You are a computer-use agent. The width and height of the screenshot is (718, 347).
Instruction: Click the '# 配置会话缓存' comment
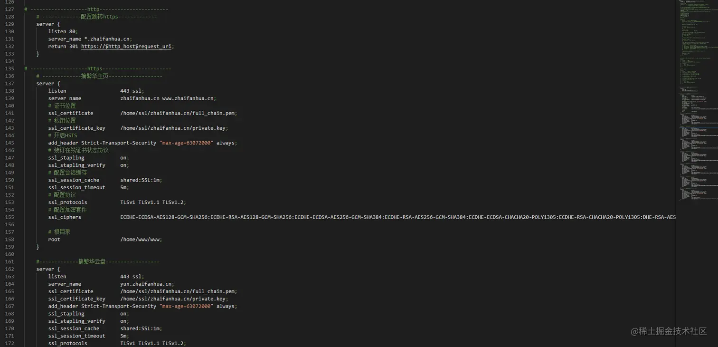click(67, 173)
